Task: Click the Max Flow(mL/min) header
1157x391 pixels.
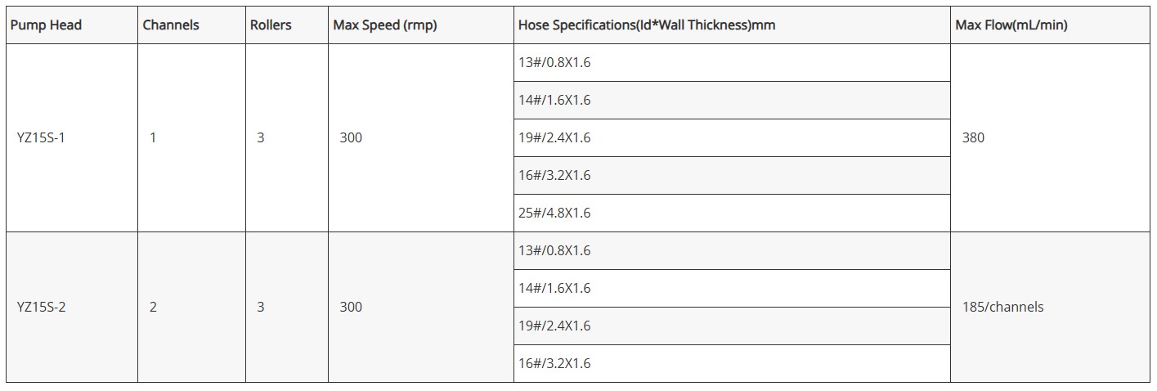Action: tap(1011, 25)
